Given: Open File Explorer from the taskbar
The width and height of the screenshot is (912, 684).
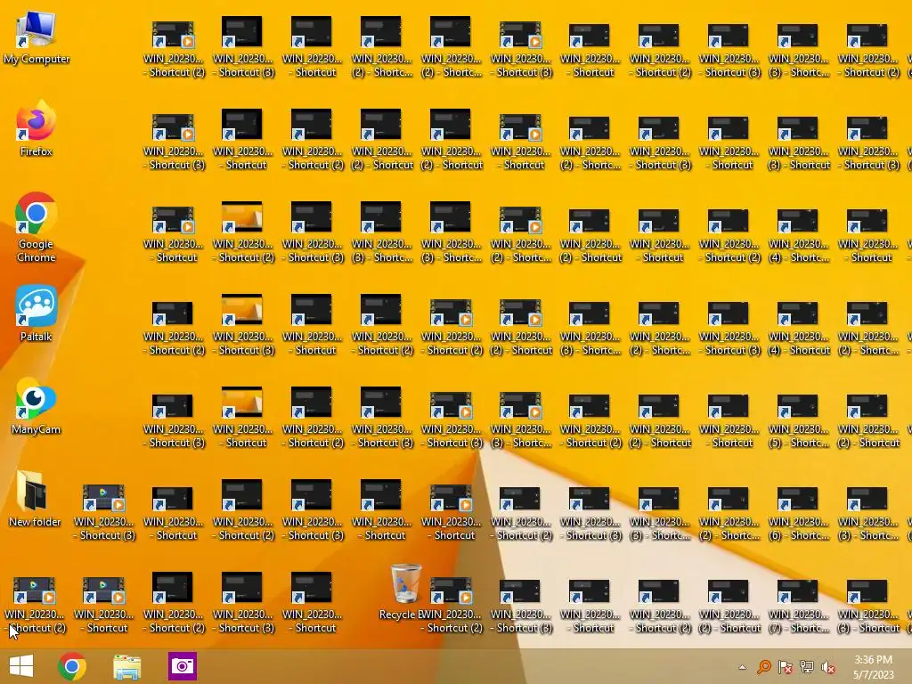Looking at the screenshot, I should [126, 666].
